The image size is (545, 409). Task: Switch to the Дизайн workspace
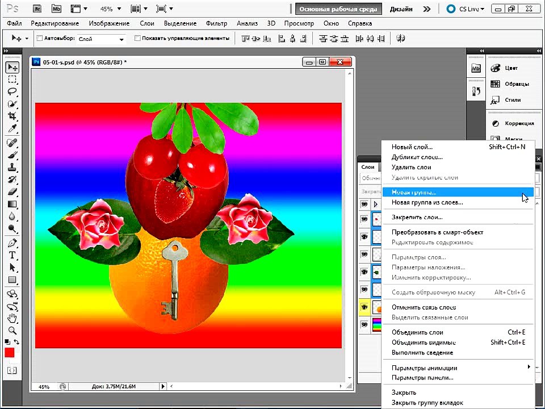pos(401,9)
